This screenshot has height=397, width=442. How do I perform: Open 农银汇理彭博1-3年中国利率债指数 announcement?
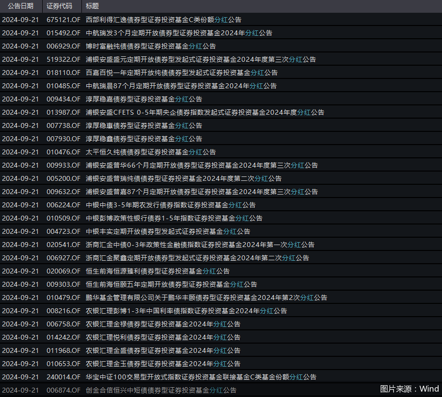186,311
